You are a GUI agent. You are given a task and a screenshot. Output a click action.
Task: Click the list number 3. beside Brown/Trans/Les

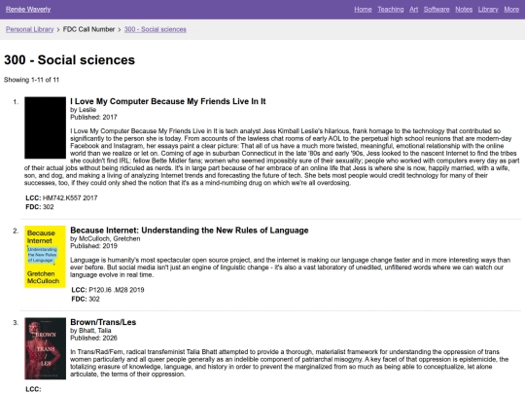(x=16, y=323)
